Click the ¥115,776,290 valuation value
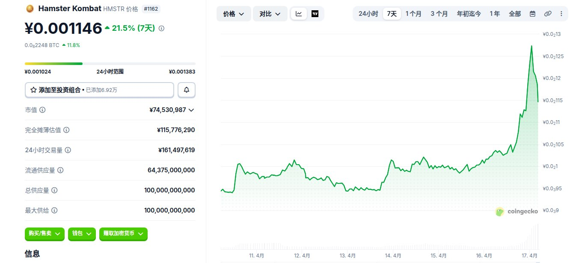582x263 pixels. tap(176, 130)
